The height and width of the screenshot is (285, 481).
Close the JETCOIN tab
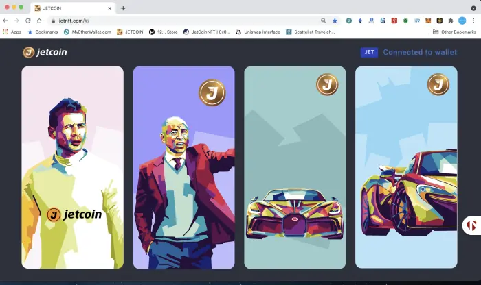click(x=109, y=8)
